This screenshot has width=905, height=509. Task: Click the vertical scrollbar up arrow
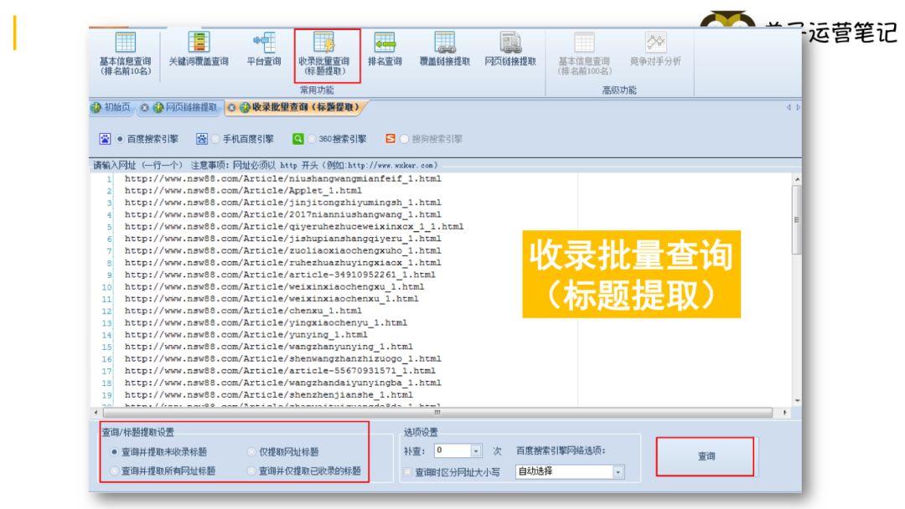point(797,180)
